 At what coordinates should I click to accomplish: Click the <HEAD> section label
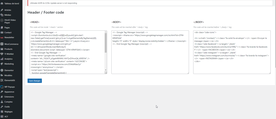tap(35, 22)
